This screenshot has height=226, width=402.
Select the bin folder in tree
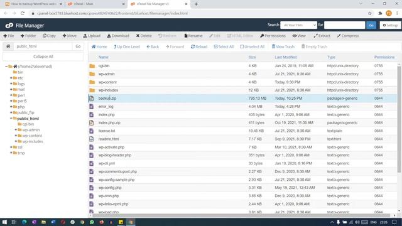20,72
